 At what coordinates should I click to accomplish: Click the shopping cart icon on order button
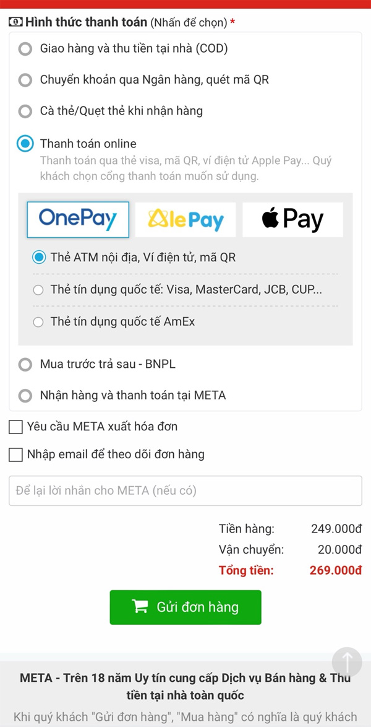(140, 607)
